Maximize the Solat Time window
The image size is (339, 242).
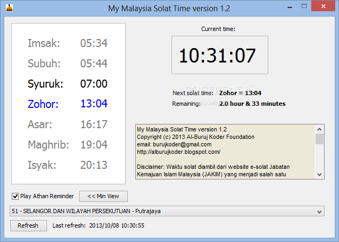(304, 6)
